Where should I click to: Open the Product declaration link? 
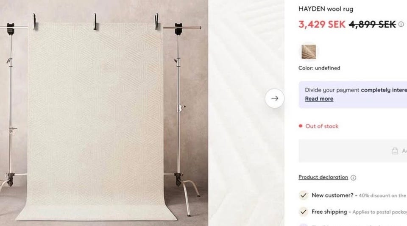(x=323, y=177)
